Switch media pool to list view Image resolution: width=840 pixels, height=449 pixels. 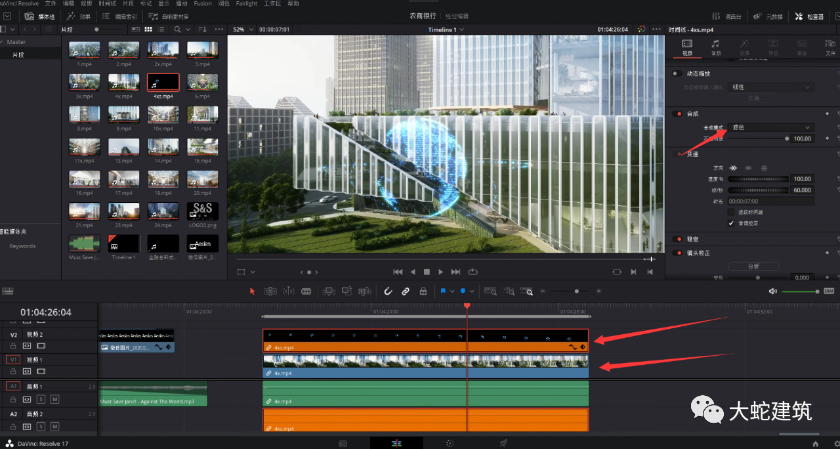[161, 30]
